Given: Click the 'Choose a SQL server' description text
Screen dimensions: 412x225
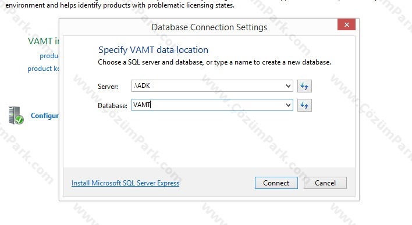Looking at the screenshot, I should (214, 62).
